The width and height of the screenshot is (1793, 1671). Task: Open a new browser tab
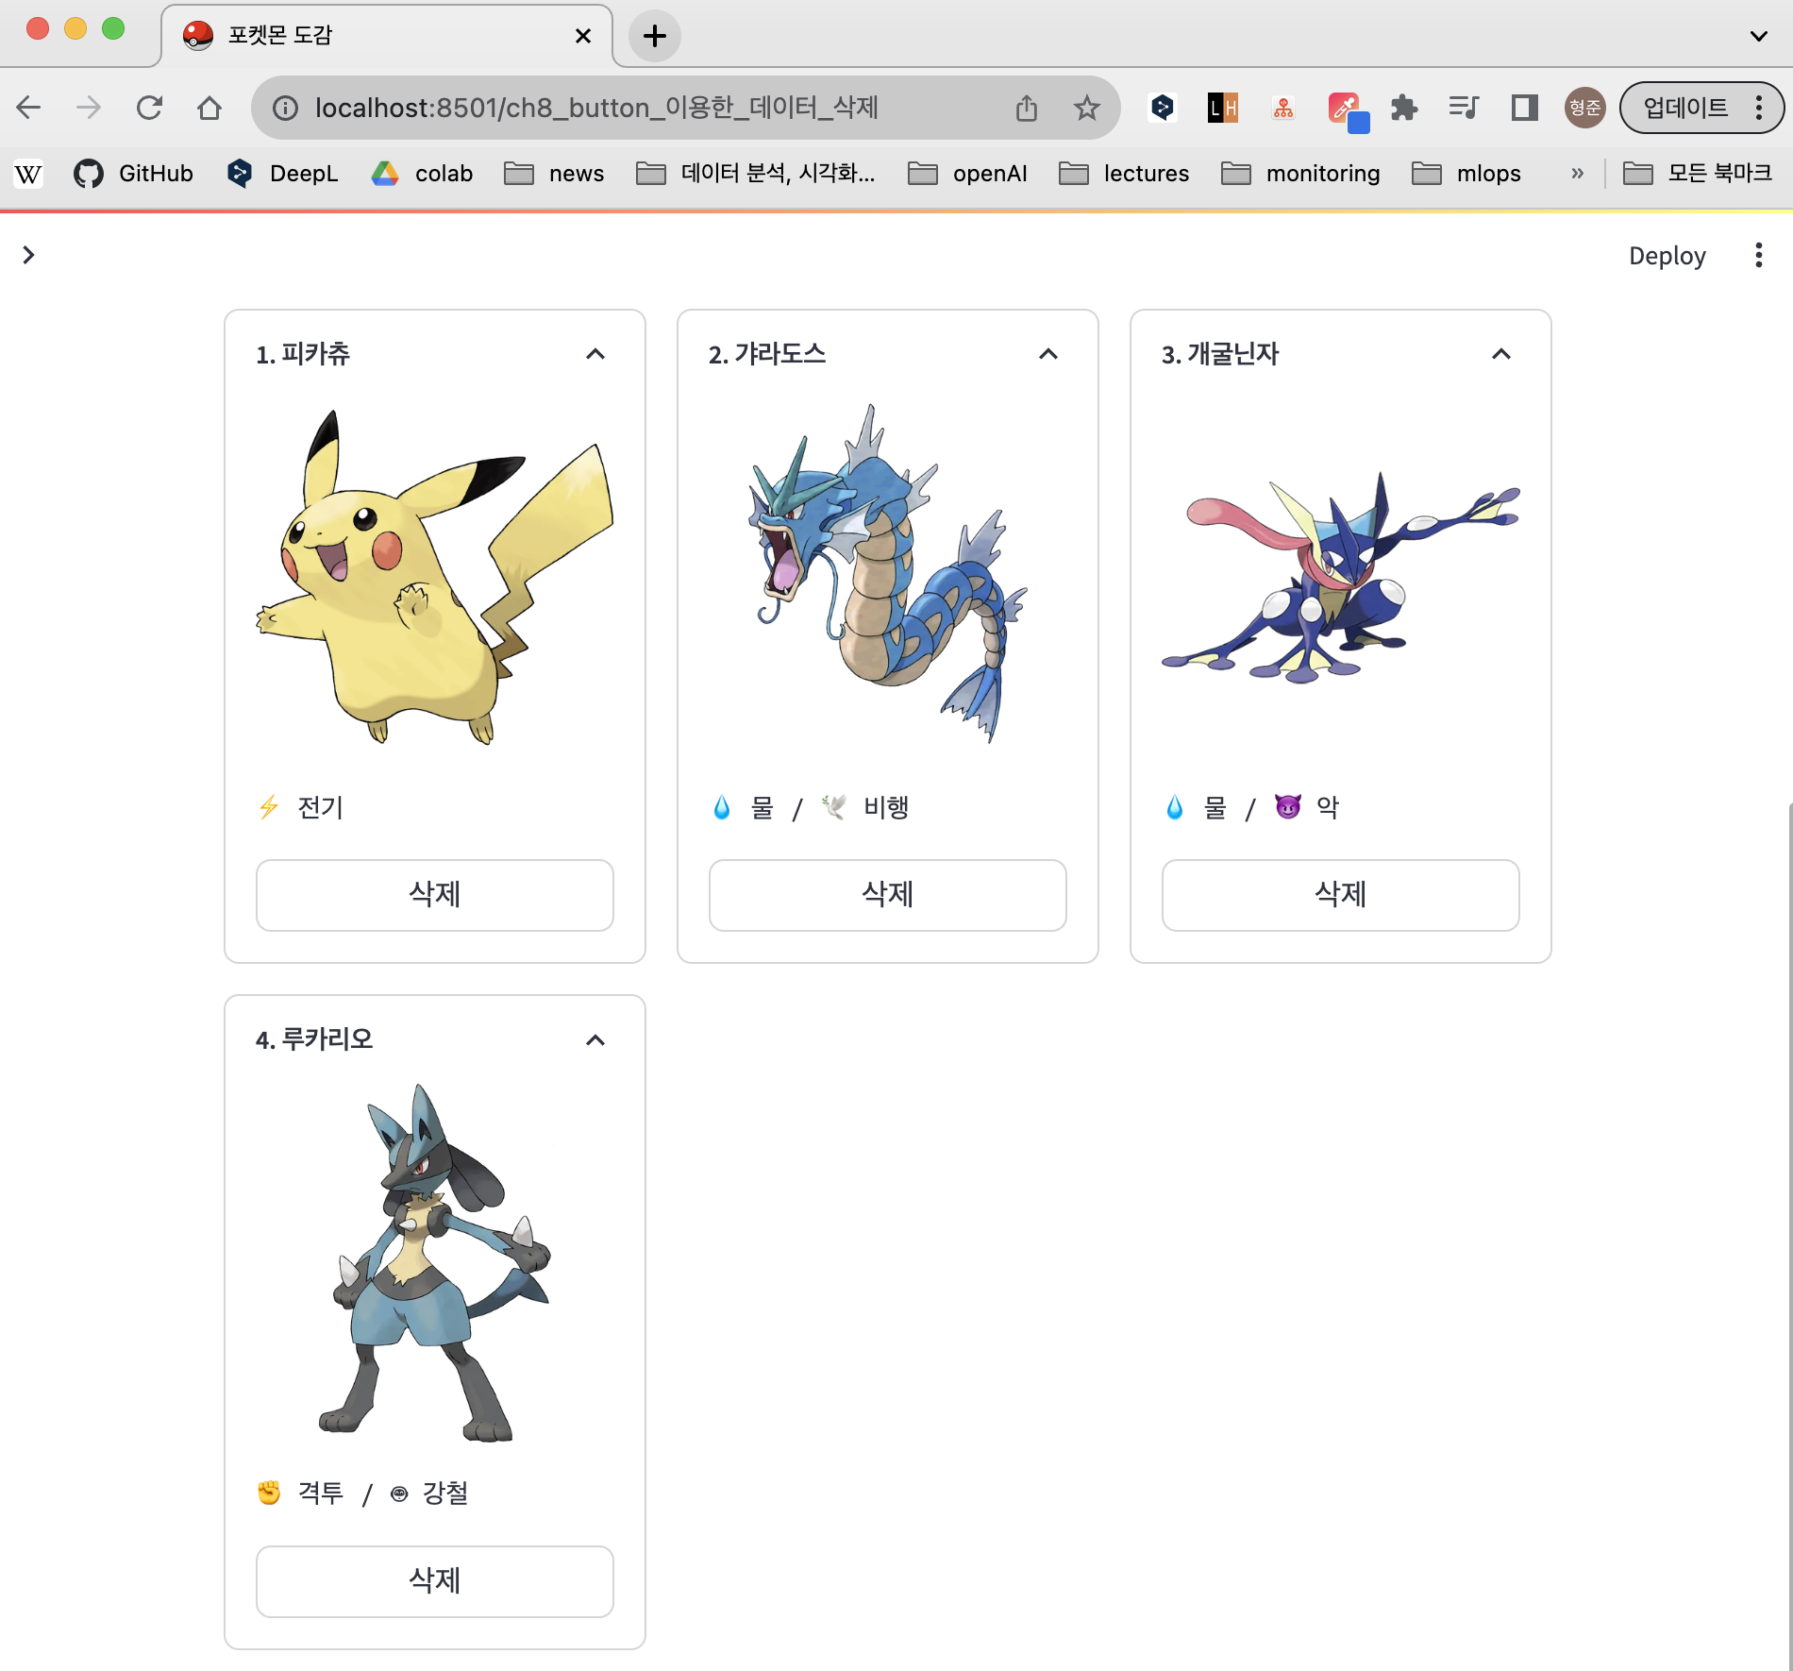(x=655, y=36)
